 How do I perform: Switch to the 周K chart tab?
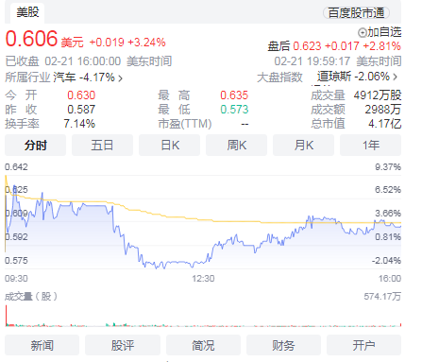[236, 146]
